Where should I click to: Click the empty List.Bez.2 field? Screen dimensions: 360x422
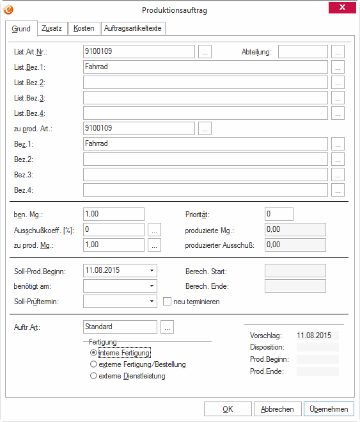pos(205,83)
